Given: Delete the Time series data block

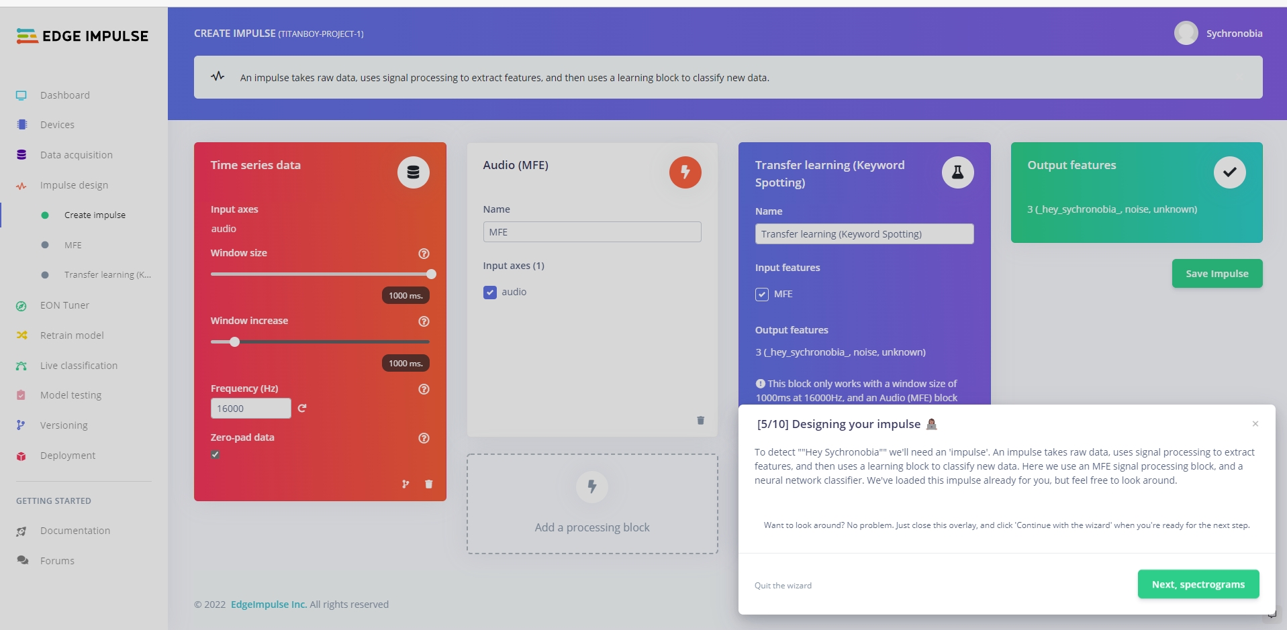Looking at the screenshot, I should tap(429, 484).
